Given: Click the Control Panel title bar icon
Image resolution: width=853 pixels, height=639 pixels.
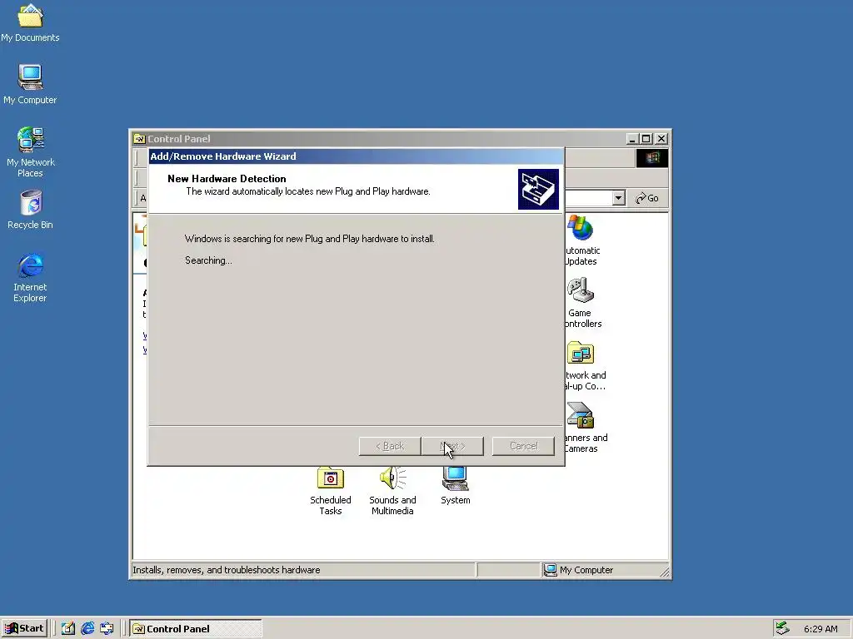Looking at the screenshot, I should (x=139, y=139).
